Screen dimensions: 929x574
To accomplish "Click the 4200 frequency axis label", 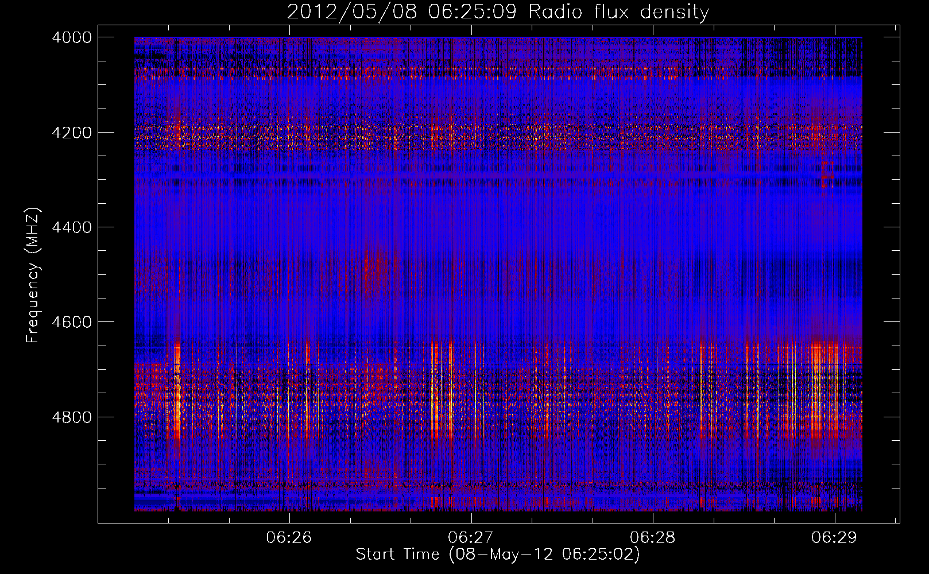I will pos(71,133).
